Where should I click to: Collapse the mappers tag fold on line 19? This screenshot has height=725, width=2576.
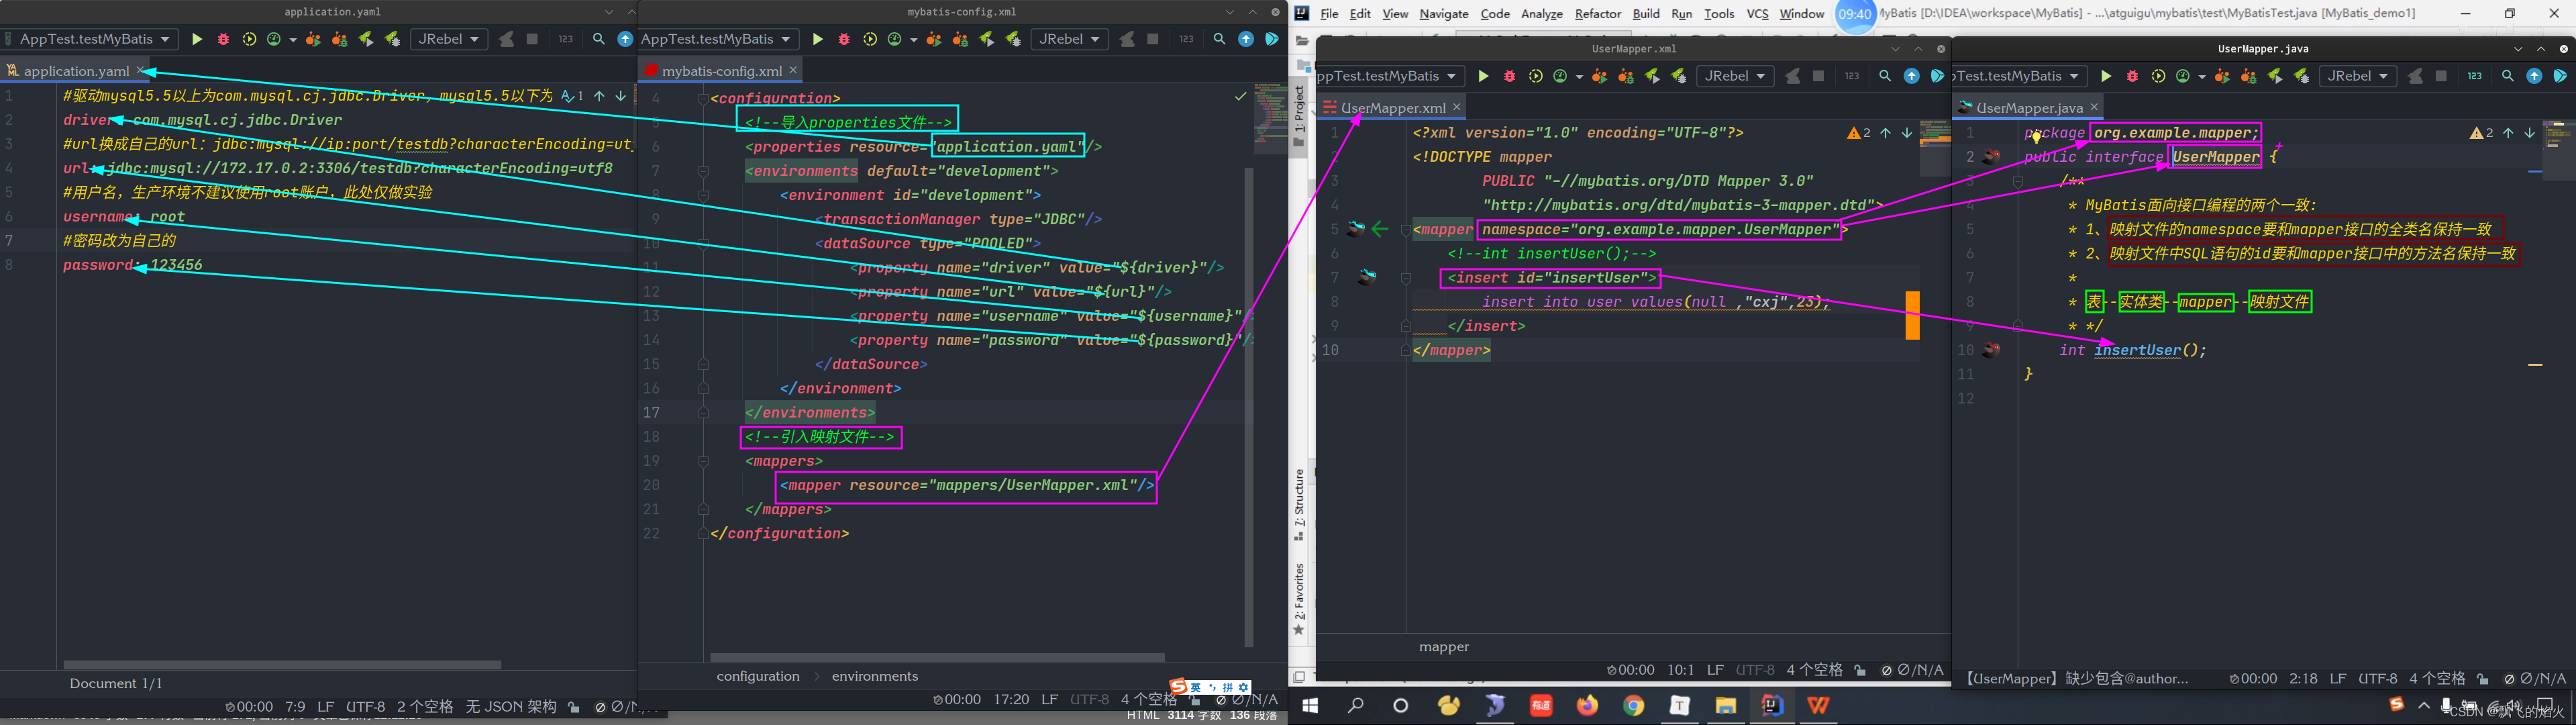tap(703, 461)
